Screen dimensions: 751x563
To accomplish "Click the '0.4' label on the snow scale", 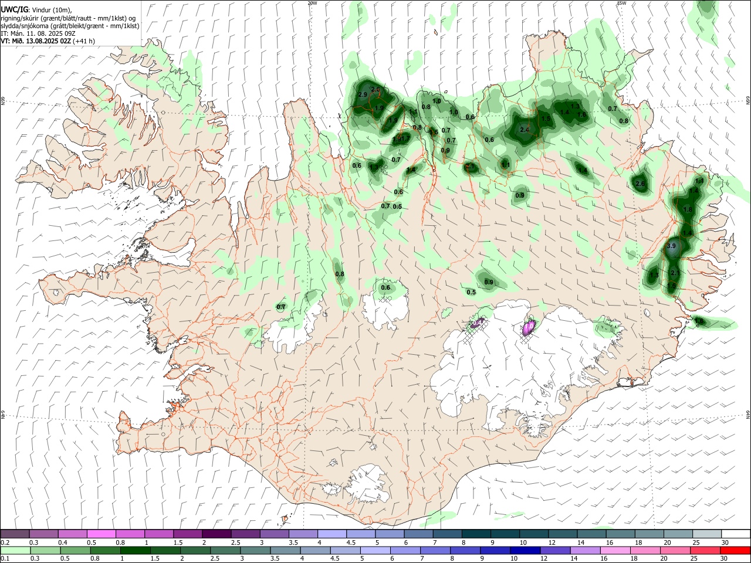I will 63,542.
